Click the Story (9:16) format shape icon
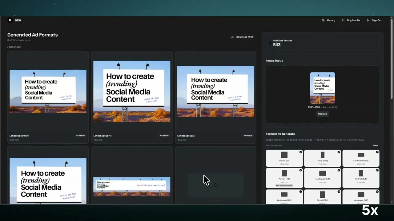The image size is (394, 221). [323, 155]
